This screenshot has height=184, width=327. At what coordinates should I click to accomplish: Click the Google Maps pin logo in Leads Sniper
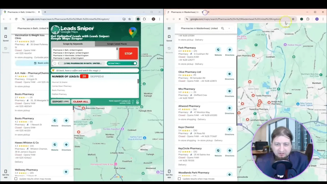click(x=133, y=32)
